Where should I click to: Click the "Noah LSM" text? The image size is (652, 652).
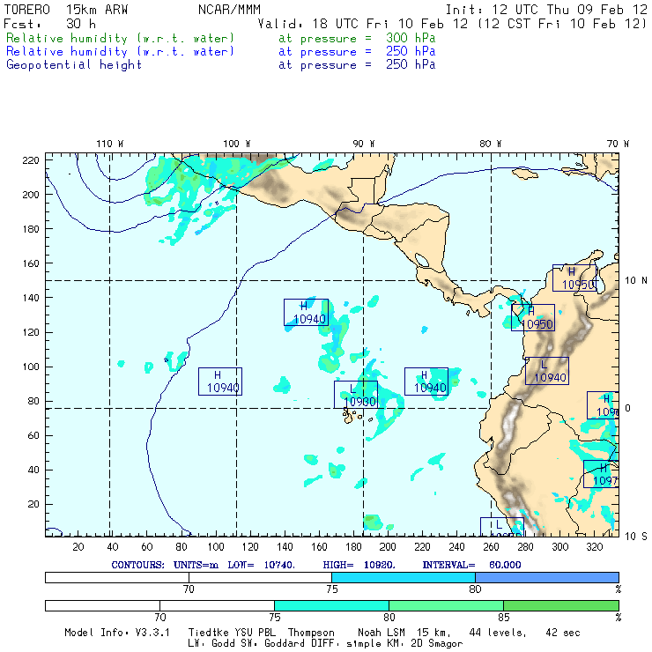tap(382, 633)
